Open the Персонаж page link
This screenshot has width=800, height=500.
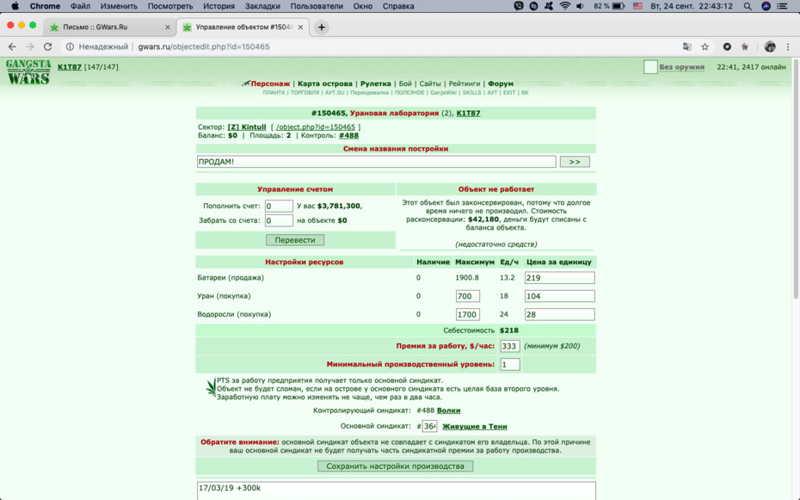pos(270,83)
